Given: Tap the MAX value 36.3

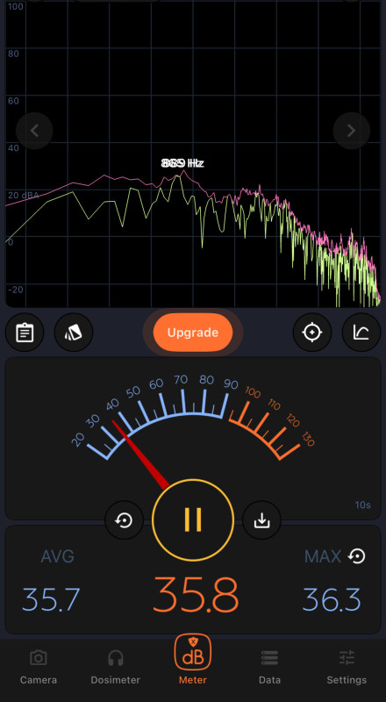Looking at the screenshot, I should point(332,600).
